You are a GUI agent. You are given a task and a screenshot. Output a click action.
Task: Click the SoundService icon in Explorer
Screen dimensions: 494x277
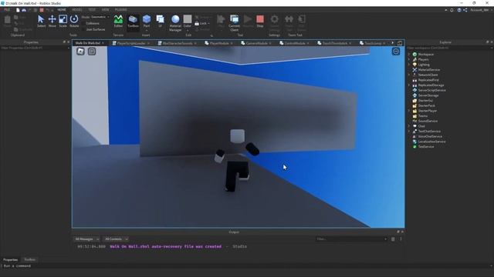coord(414,121)
